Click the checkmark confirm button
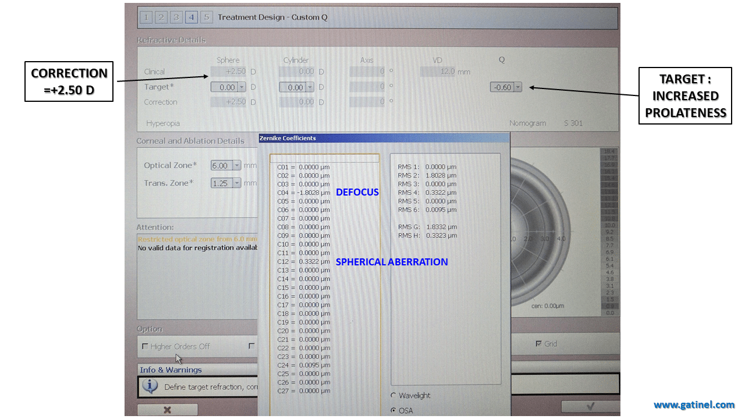Image resolution: width=745 pixels, height=419 pixels. click(x=590, y=407)
